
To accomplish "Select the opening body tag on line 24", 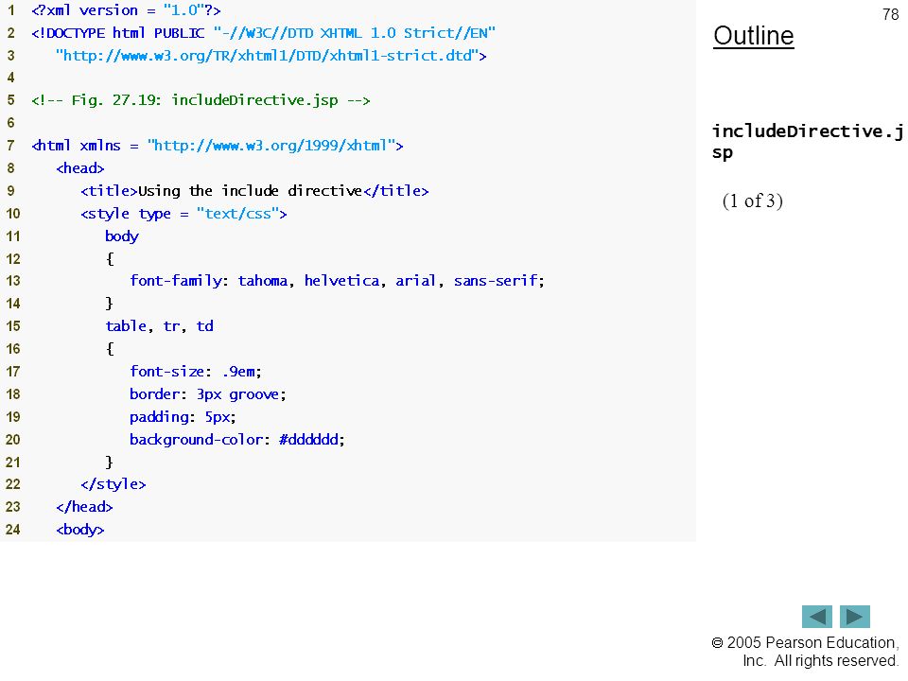I will point(79,530).
